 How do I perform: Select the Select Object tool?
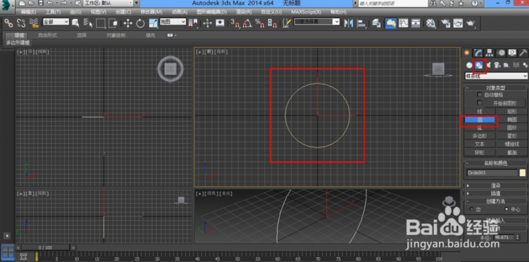click(x=76, y=23)
